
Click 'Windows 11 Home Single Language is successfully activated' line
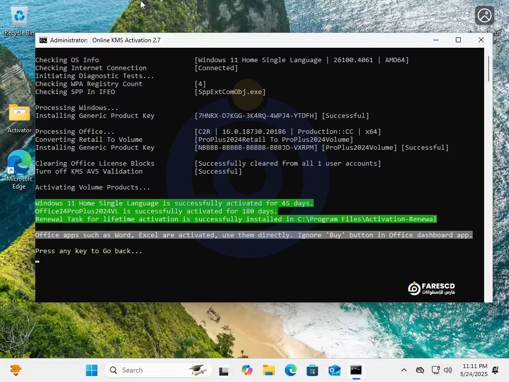point(174,203)
